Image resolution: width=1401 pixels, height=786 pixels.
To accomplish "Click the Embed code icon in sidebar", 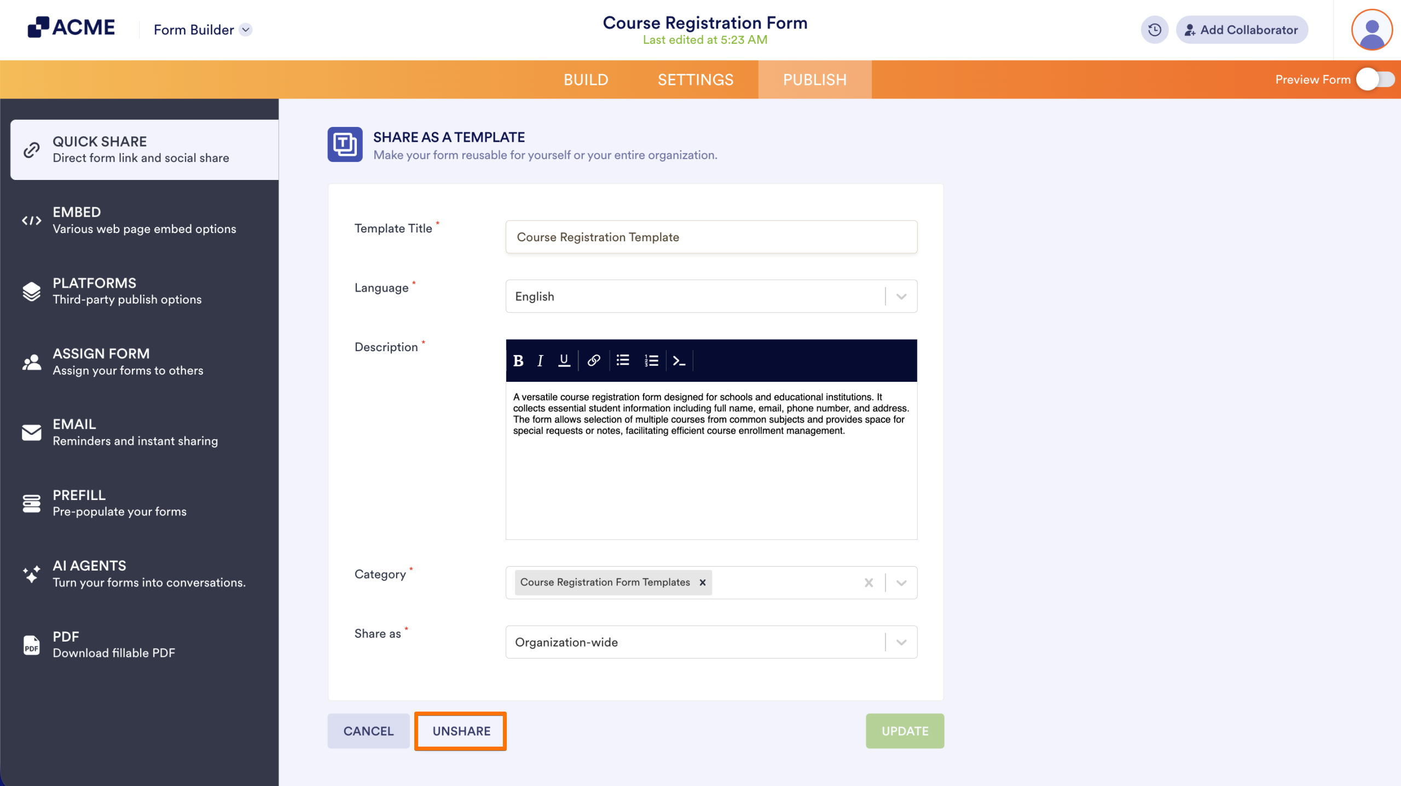I will (31, 220).
